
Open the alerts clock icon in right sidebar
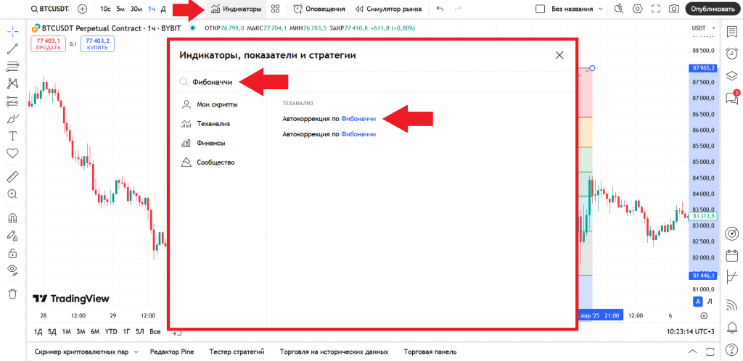pyautogui.click(x=731, y=52)
